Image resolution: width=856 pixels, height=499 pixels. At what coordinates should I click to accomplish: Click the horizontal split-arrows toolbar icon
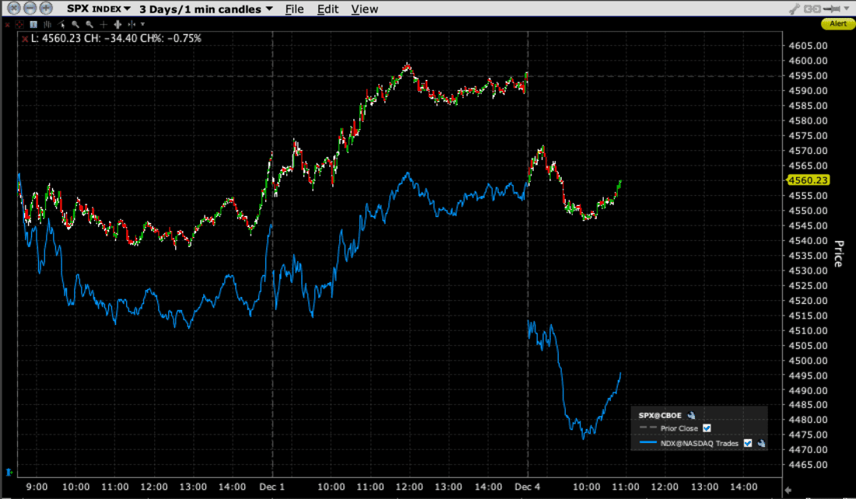[x=132, y=25]
